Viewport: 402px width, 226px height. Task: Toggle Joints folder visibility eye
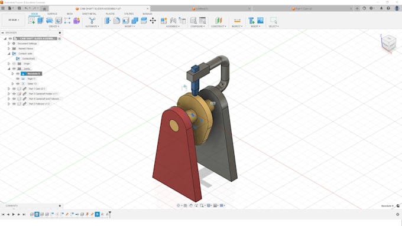[14, 68]
